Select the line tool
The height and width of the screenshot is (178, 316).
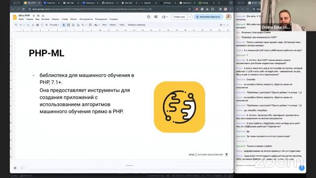[x=82, y=25]
